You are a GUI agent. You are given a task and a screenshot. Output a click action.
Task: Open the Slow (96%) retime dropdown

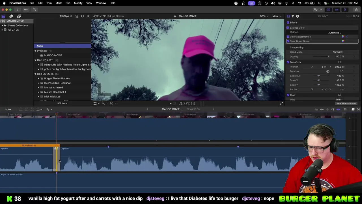click(29, 146)
